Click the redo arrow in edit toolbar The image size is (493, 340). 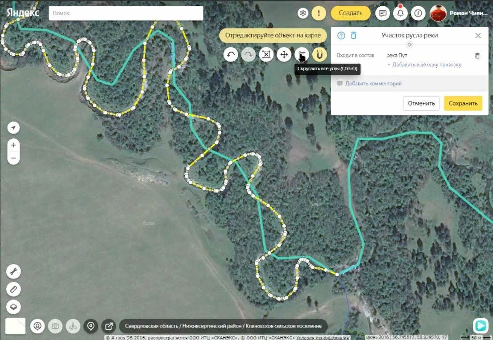(249, 55)
